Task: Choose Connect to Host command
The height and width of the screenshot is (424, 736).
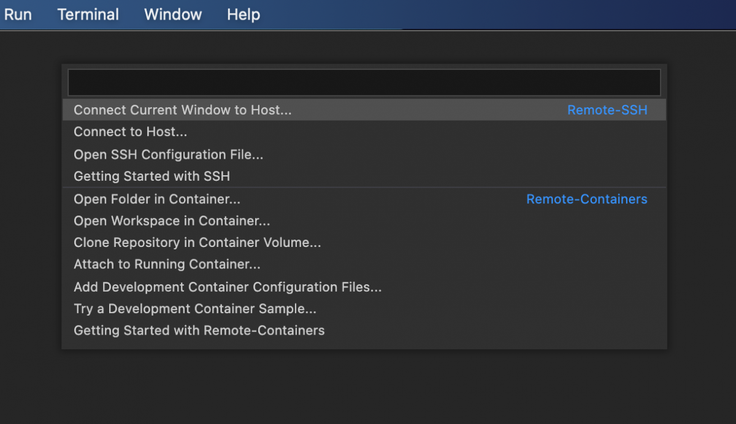Action: (x=130, y=132)
